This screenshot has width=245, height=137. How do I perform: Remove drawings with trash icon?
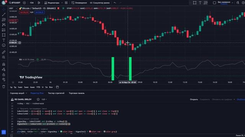pos(4,87)
